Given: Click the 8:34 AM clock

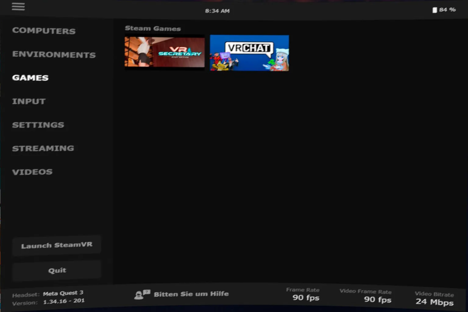Looking at the screenshot, I should (217, 11).
